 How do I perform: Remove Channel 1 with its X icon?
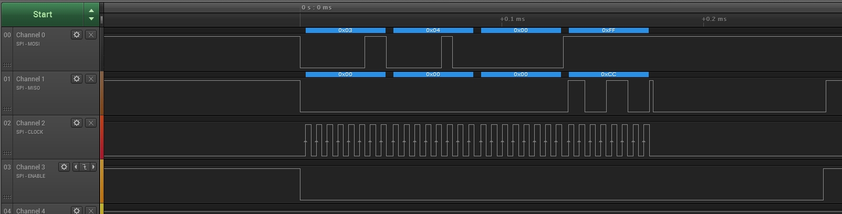(91, 79)
